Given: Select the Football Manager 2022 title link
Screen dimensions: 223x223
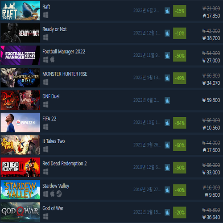Looking at the screenshot, I should 64,52.
